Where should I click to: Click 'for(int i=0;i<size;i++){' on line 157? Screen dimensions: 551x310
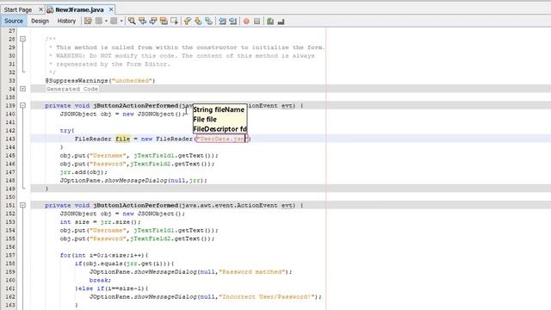click(104, 255)
